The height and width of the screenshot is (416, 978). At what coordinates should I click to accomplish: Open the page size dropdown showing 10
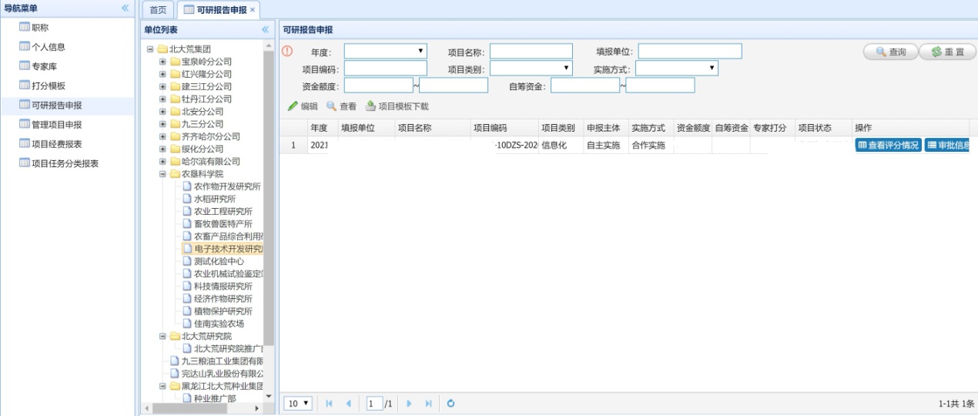click(298, 403)
